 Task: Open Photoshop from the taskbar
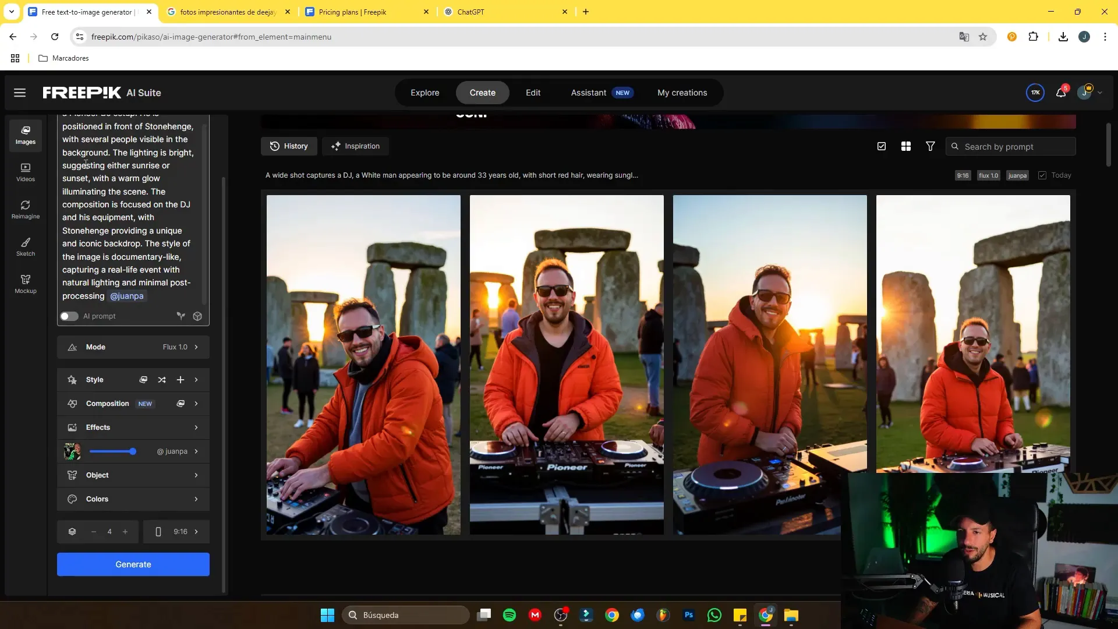tap(689, 615)
